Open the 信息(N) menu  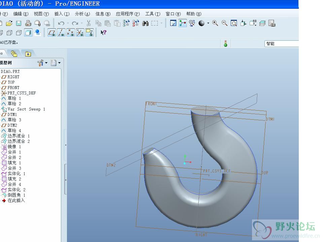point(103,14)
